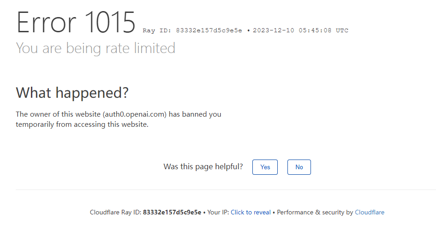
Task: Click 'The owner of this website' text
Action: 58,114
